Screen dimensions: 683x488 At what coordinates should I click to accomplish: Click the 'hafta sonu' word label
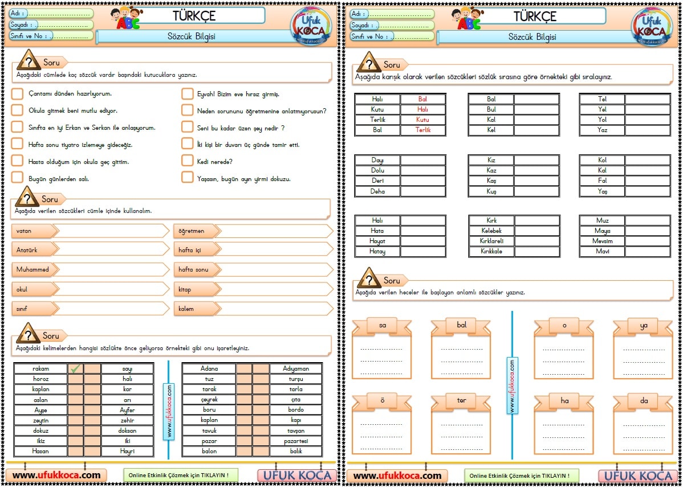point(197,270)
